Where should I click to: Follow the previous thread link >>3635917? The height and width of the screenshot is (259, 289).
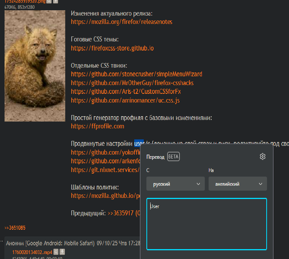coord(124,213)
